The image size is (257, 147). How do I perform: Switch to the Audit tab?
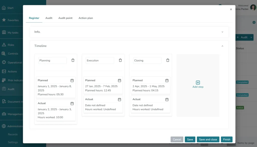pyautogui.click(x=49, y=18)
